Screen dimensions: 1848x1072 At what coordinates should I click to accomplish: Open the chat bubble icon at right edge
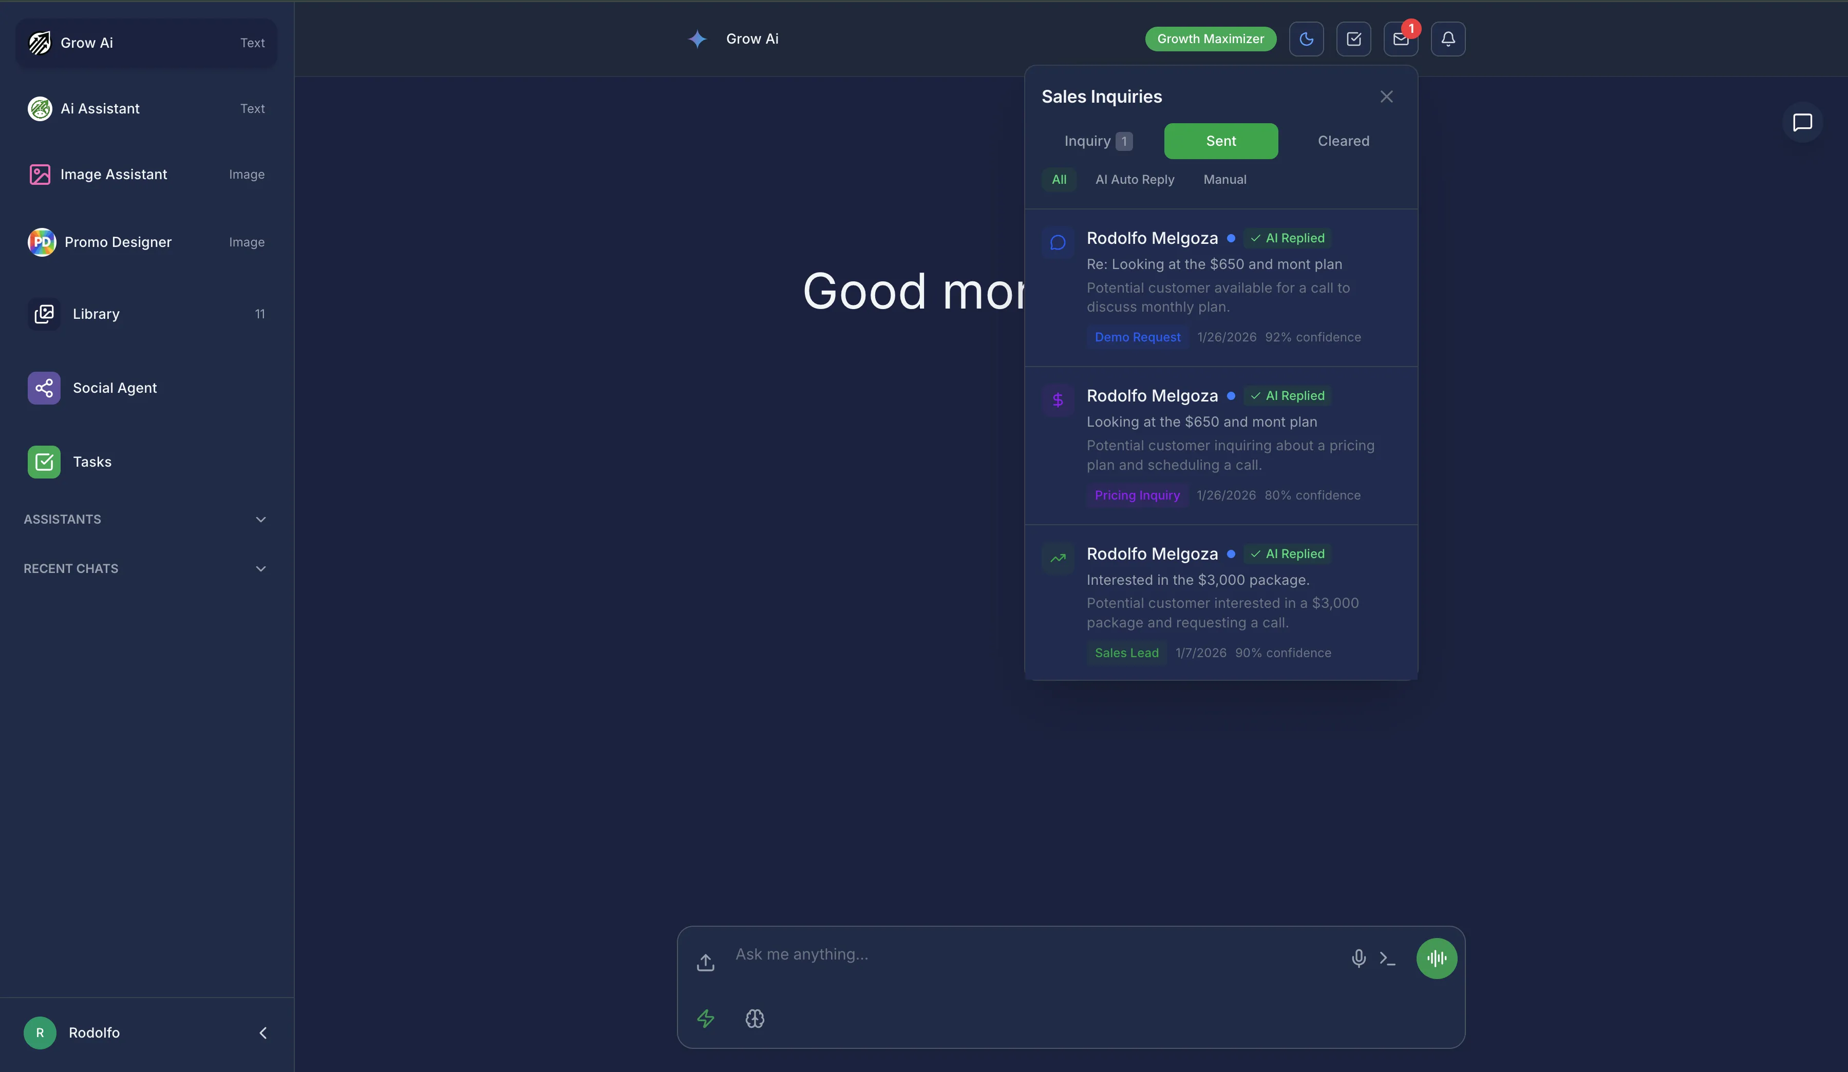point(1802,123)
